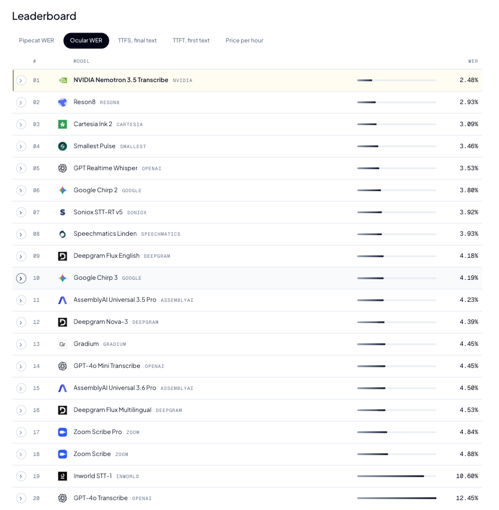The width and height of the screenshot is (499, 510).
Task: Click the model name Zoom Scribe Pro
Action: click(x=97, y=432)
